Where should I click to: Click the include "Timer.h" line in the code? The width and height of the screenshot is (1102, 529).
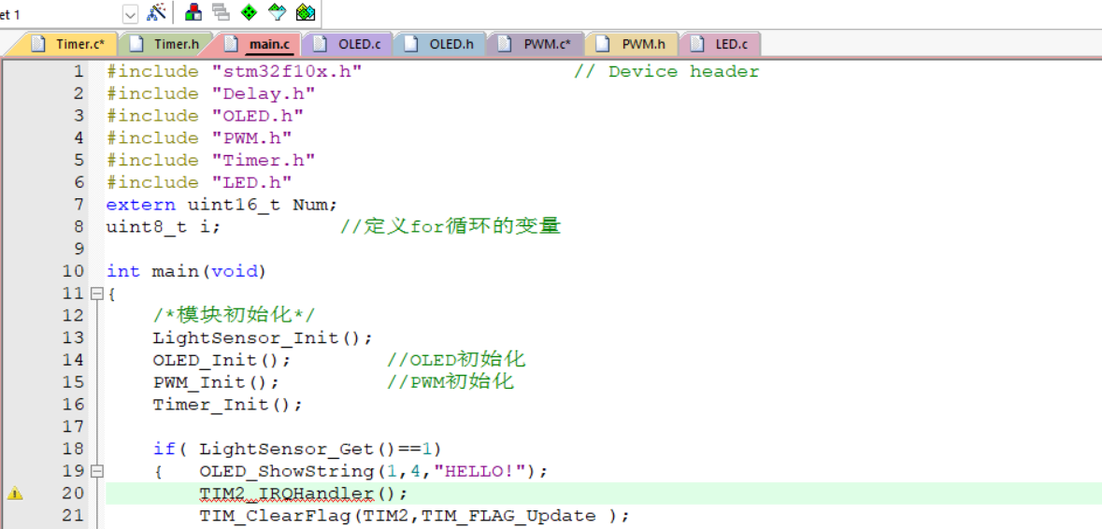pos(210,160)
